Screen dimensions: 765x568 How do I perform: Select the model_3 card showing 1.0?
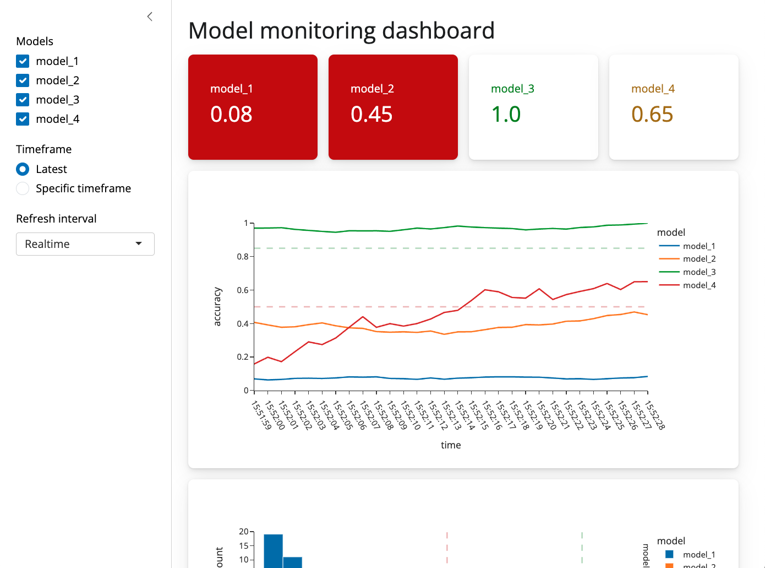(533, 107)
